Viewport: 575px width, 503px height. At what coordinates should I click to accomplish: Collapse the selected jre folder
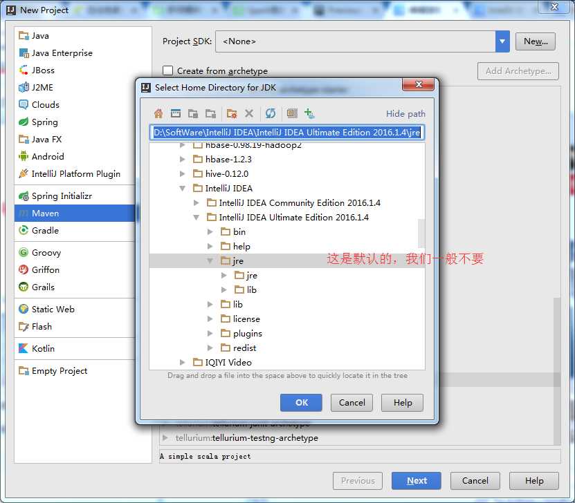coord(210,260)
